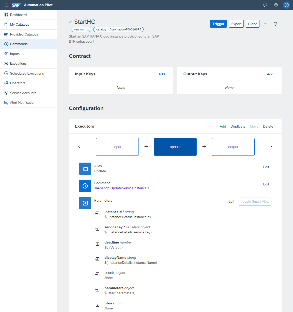Click the instanceId parameter icon
The image size is (293, 312).
(x=97, y=214)
